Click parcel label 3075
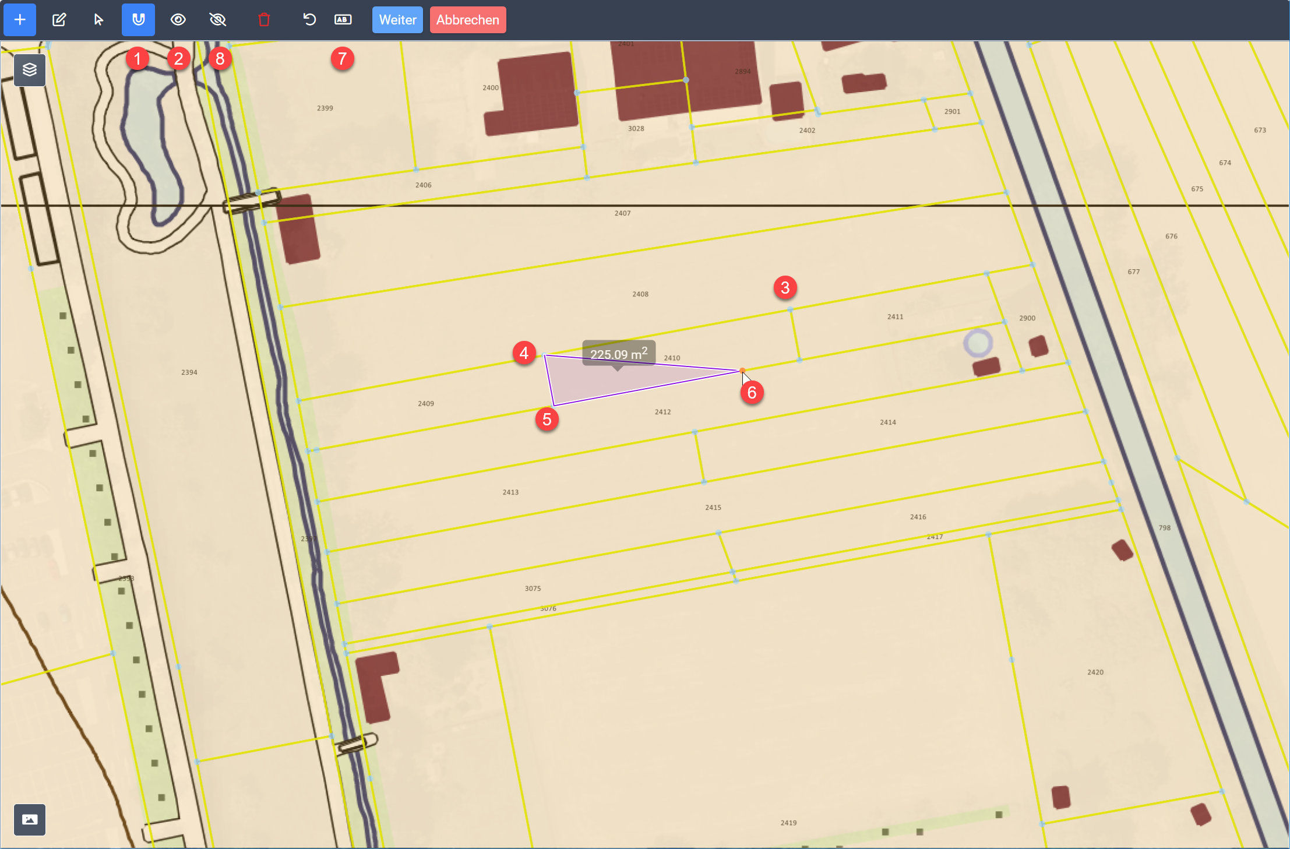The width and height of the screenshot is (1290, 849). pos(533,589)
